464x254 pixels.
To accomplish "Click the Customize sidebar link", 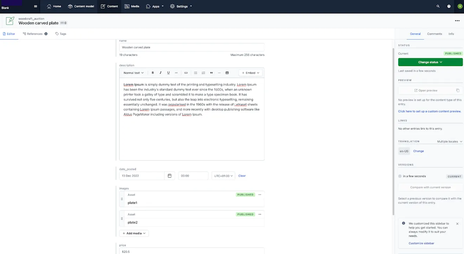I will 421,243.
